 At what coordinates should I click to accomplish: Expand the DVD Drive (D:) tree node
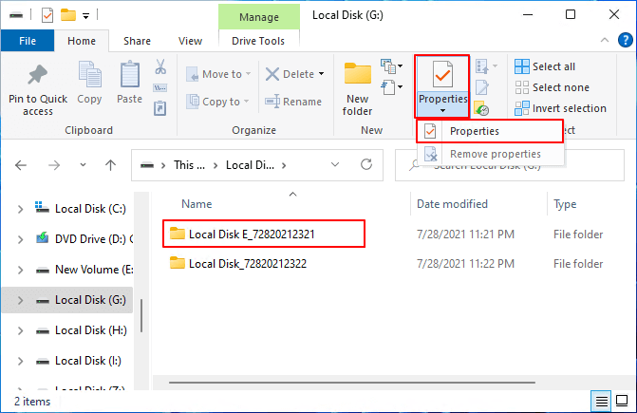20,238
